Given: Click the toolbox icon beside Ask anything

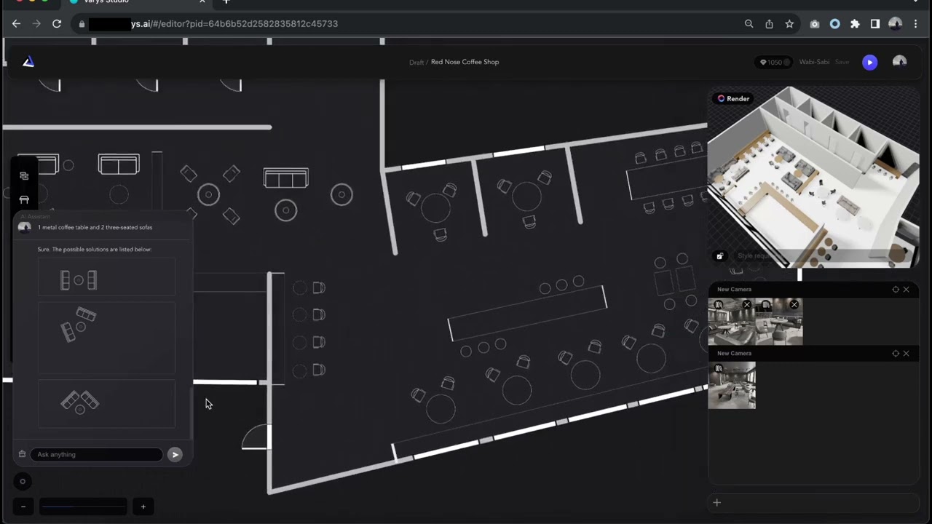Looking at the screenshot, I should pos(22,454).
